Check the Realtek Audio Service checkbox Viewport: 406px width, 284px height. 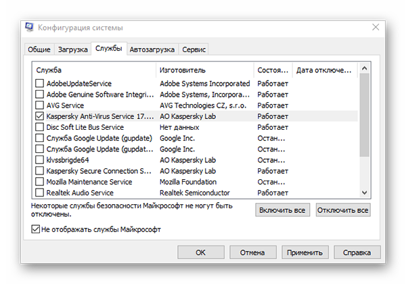[x=39, y=193]
